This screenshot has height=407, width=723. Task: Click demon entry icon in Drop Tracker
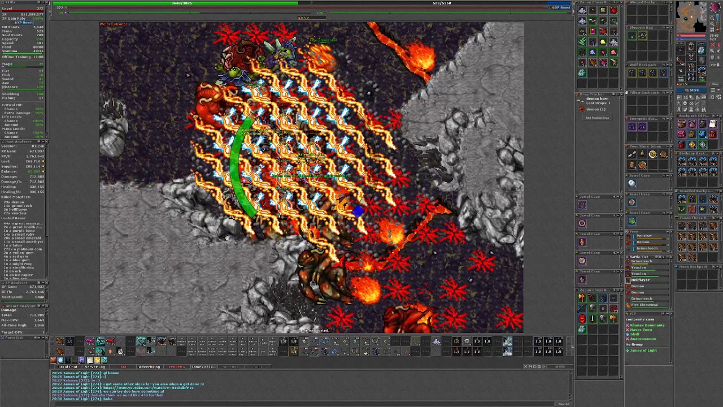[x=581, y=109]
